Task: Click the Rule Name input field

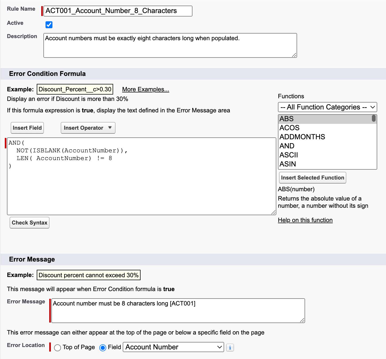Action: point(118,11)
